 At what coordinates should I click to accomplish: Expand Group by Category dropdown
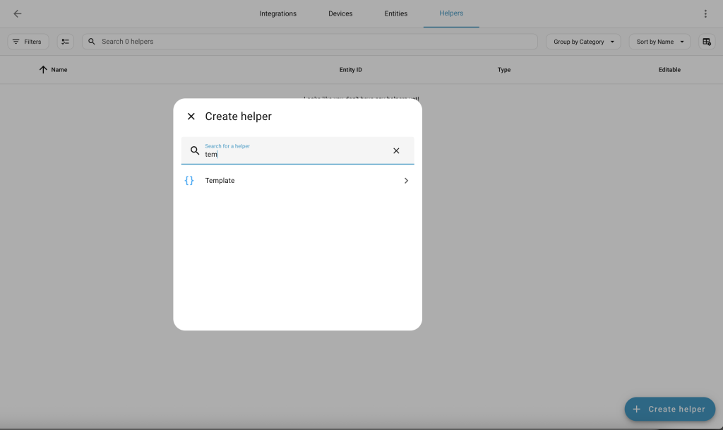(583, 42)
